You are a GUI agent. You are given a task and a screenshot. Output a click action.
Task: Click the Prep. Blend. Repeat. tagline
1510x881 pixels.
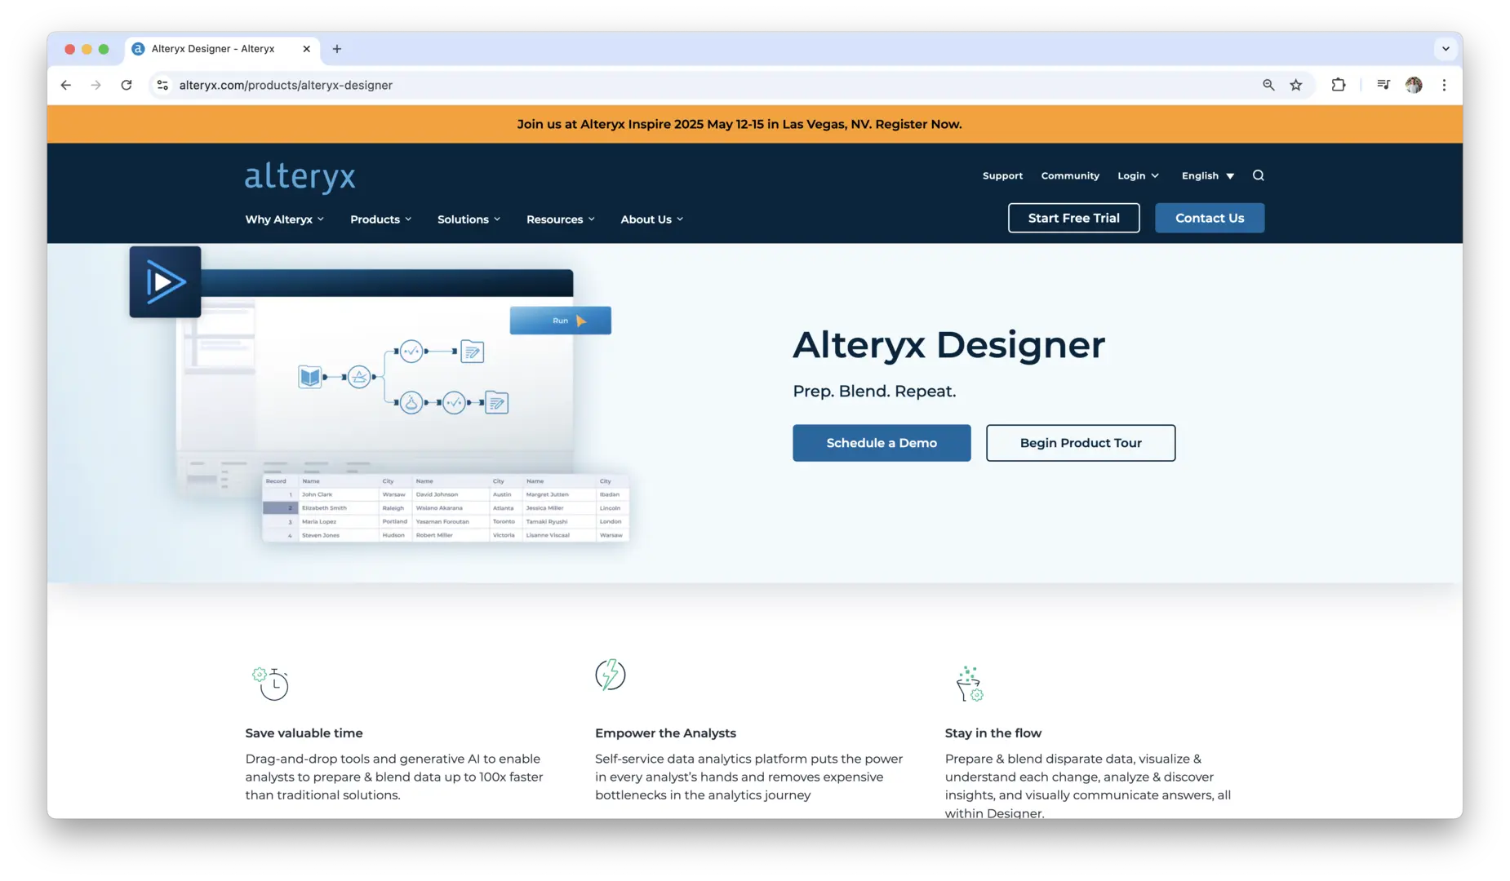[874, 392]
